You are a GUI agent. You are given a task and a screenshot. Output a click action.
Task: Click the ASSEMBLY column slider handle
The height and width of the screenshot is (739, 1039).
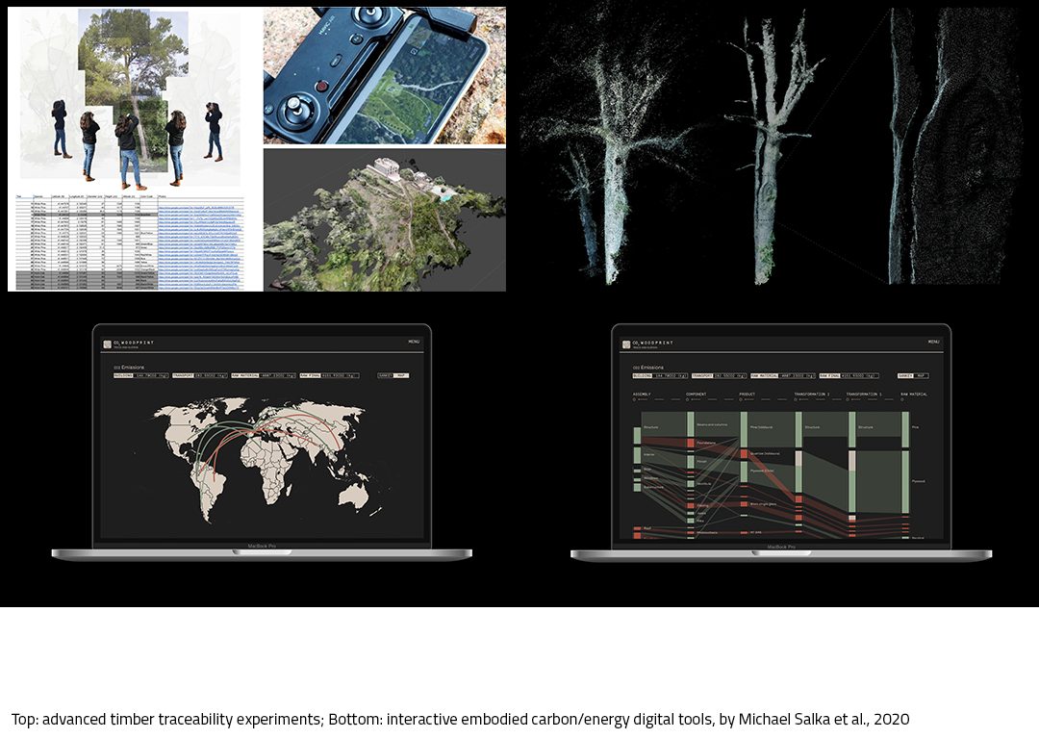[636, 399]
